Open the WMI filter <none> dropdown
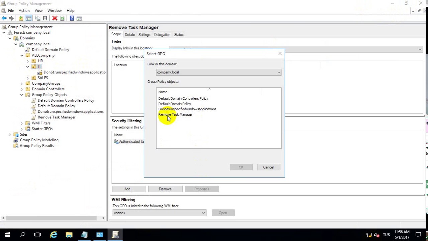 (x=203, y=213)
